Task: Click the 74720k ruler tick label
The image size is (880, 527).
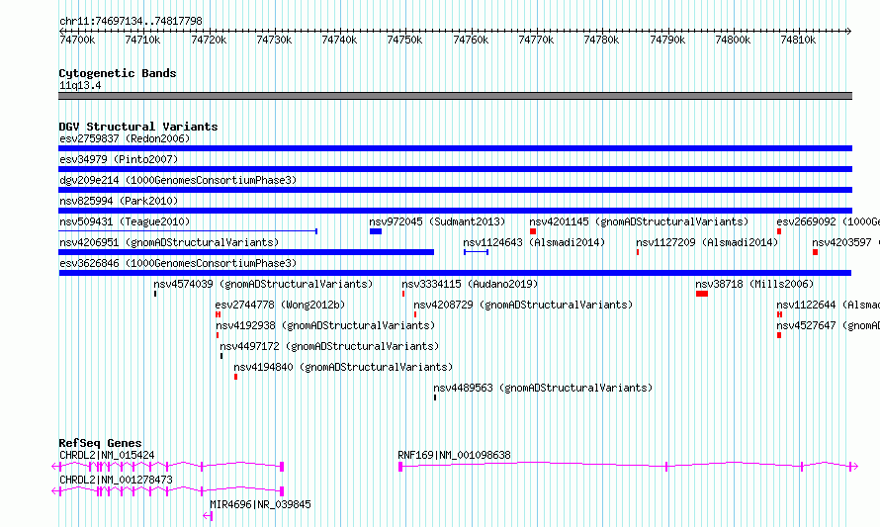Action: (209, 40)
